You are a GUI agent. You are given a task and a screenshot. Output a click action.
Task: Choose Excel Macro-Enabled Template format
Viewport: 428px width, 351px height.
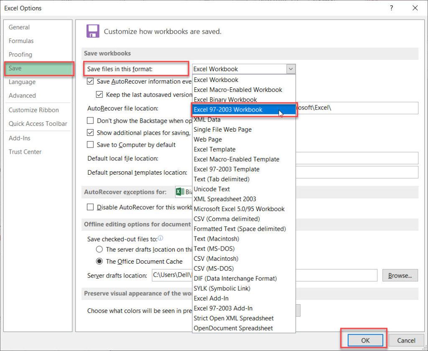(x=244, y=159)
